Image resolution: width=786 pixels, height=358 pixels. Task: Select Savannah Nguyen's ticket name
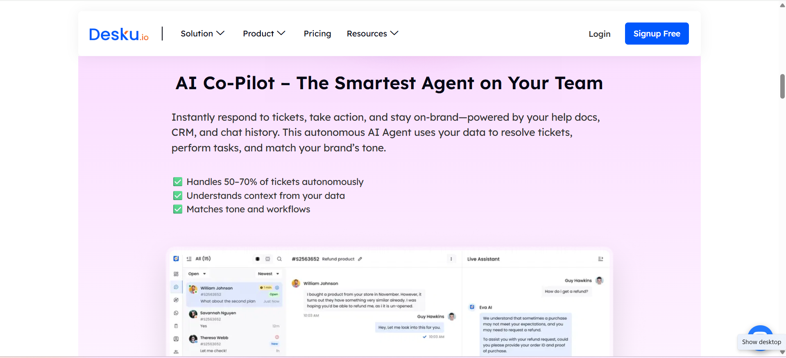218,313
